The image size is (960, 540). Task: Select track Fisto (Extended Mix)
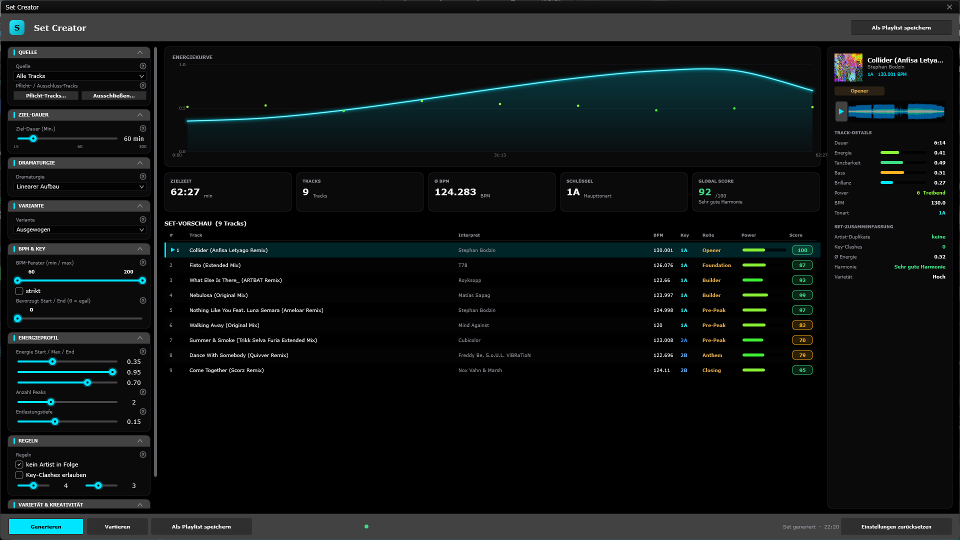(492, 265)
